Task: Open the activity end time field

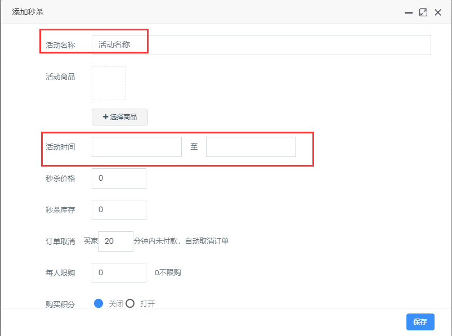Action: pos(251,147)
